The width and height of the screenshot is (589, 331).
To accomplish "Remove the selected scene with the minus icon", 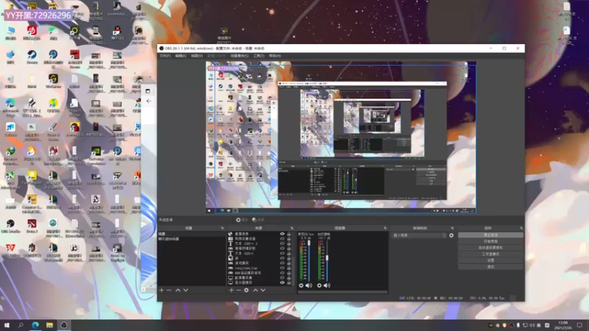I will 169,290.
